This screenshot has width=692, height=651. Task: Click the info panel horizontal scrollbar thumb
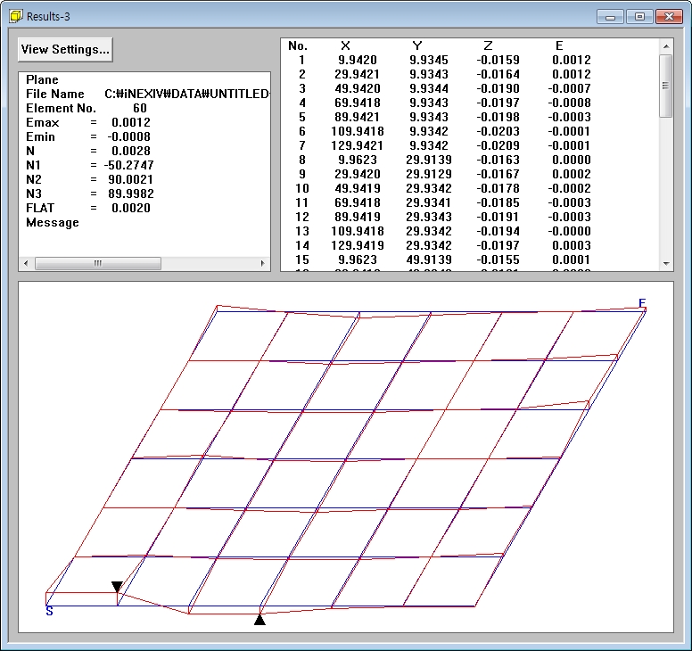pyautogui.click(x=98, y=264)
